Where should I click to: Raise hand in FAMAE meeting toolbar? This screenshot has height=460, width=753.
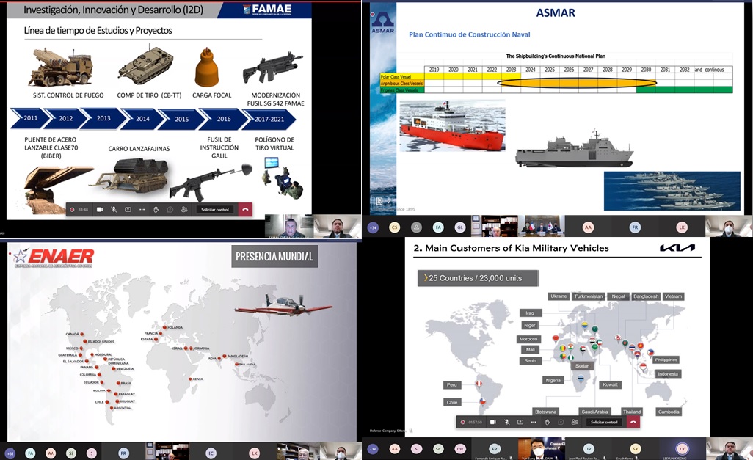pyautogui.click(x=156, y=209)
